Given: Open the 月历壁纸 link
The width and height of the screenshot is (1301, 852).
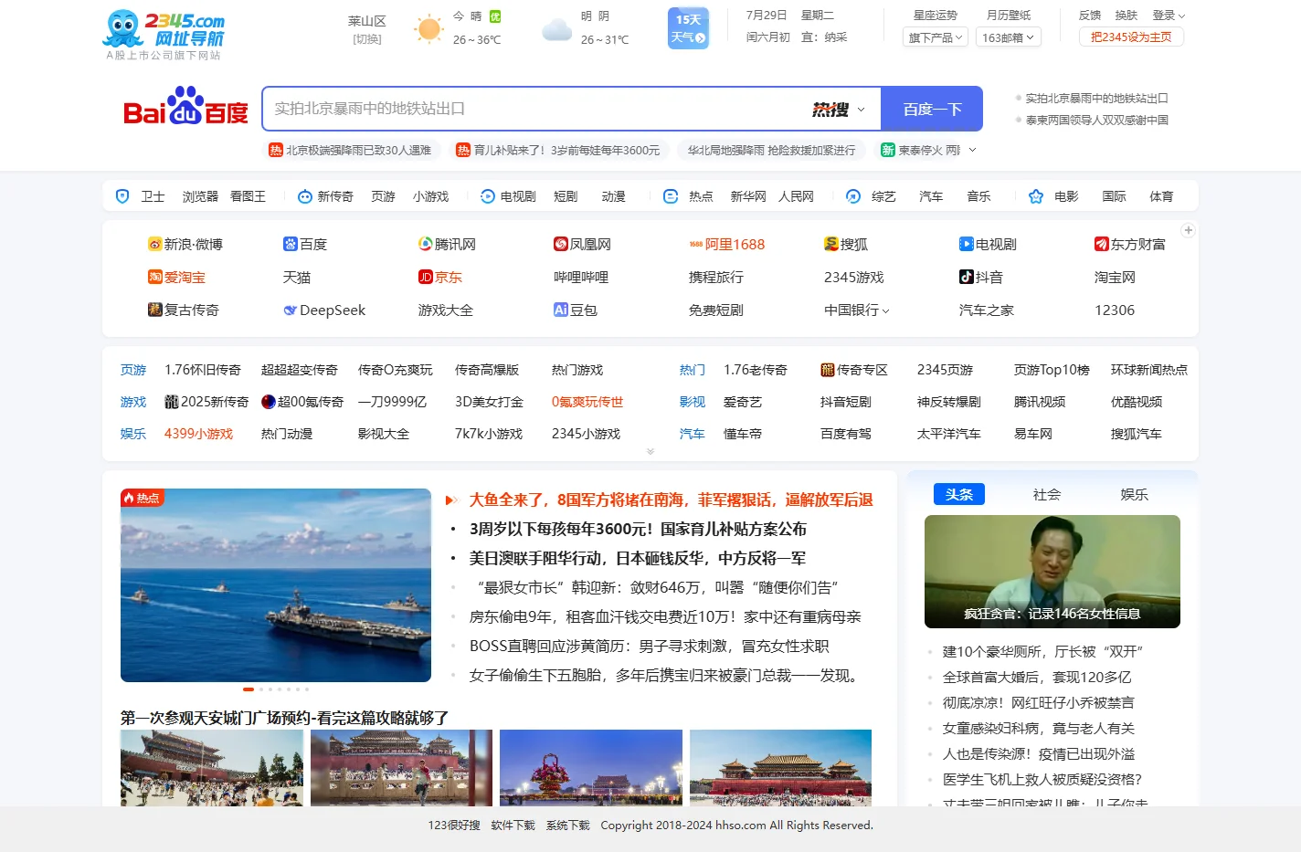Looking at the screenshot, I should [1009, 16].
